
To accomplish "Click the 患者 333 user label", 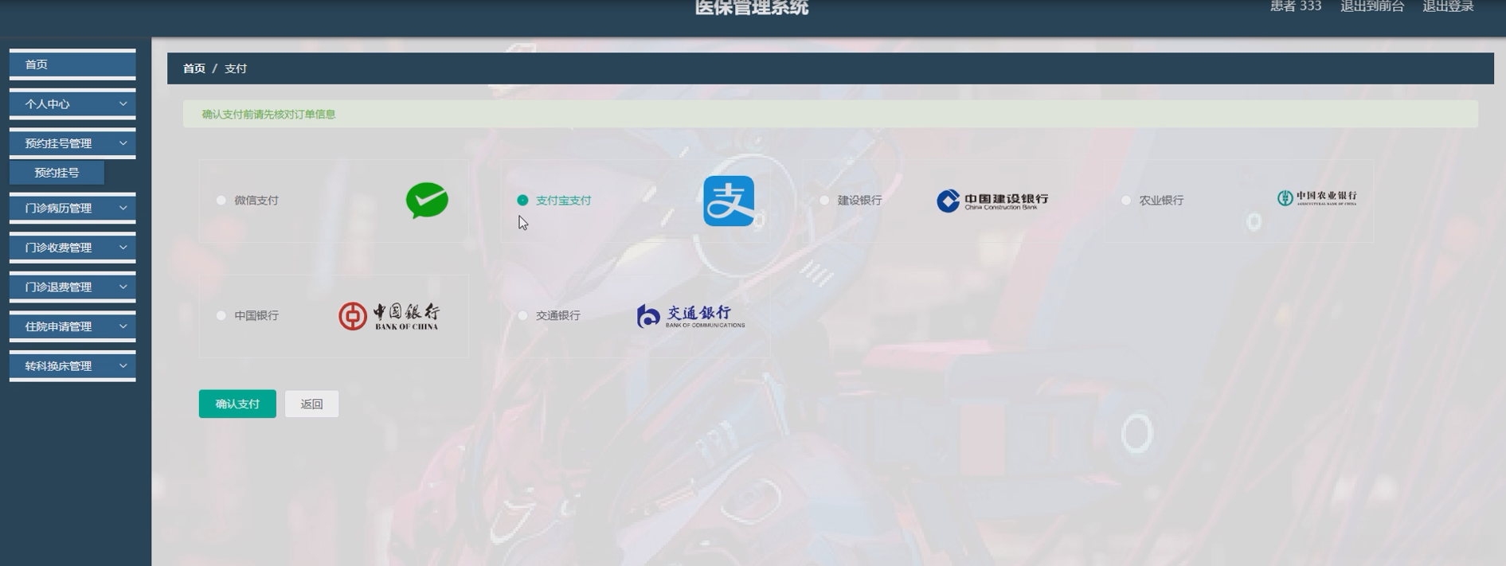I will click(1295, 6).
